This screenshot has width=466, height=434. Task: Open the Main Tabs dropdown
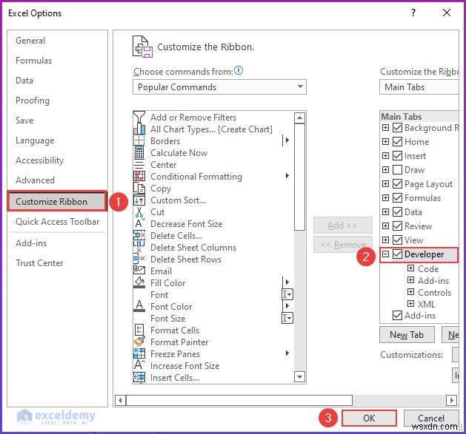click(419, 87)
